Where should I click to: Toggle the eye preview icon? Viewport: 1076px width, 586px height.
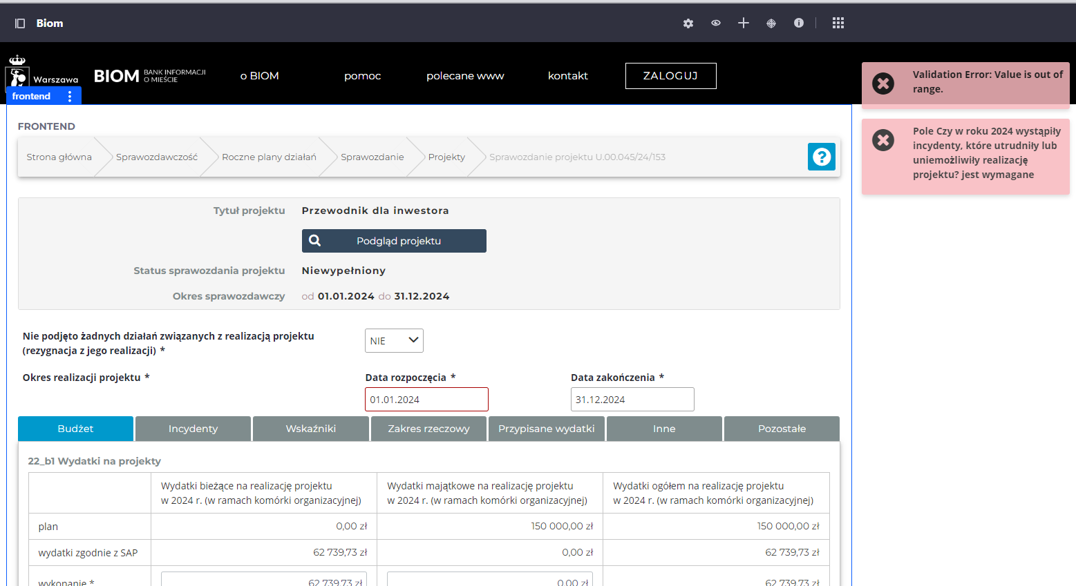coord(716,23)
